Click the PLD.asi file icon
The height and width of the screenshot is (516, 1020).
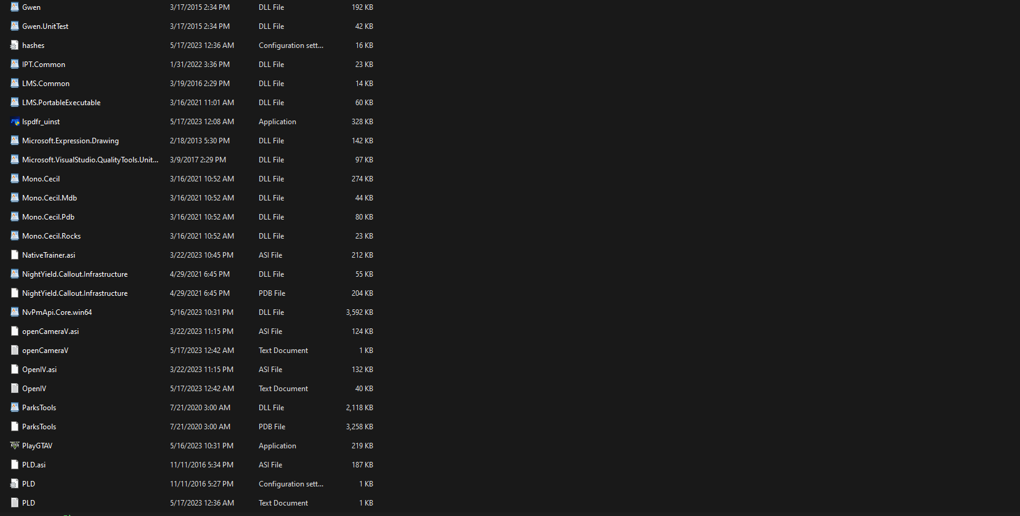click(15, 465)
